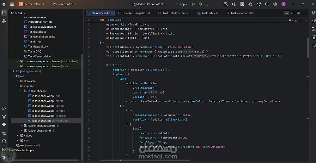Screen dimensions: 316x163
Task: Sync project with Gradle files
Action: (258, 4)
